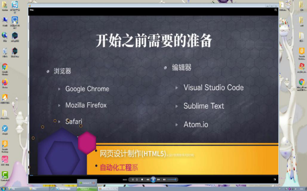This screenshot has width=307, height=191.
Task: Open Google Chrome desktop shortcut on left
Action: tap(5, 67)
